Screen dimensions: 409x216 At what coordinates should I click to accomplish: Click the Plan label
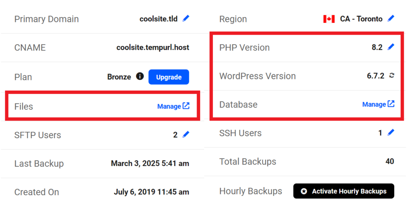[23, 77]
